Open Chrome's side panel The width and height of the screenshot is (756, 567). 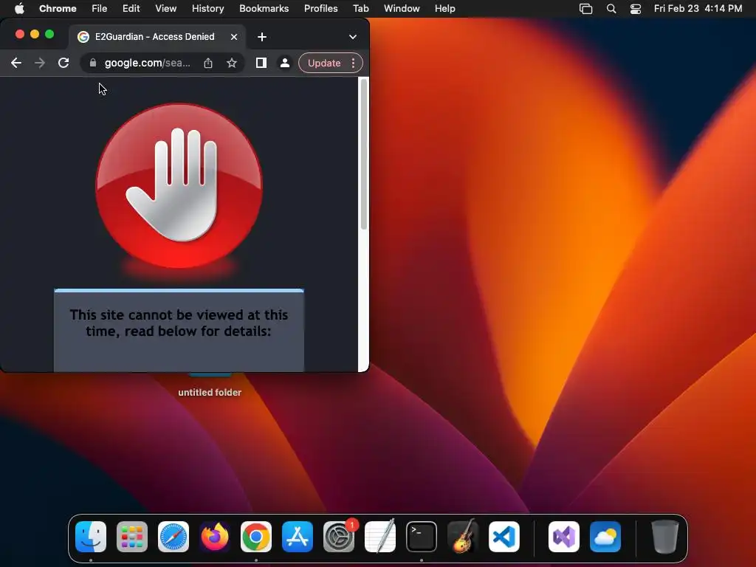261,63
